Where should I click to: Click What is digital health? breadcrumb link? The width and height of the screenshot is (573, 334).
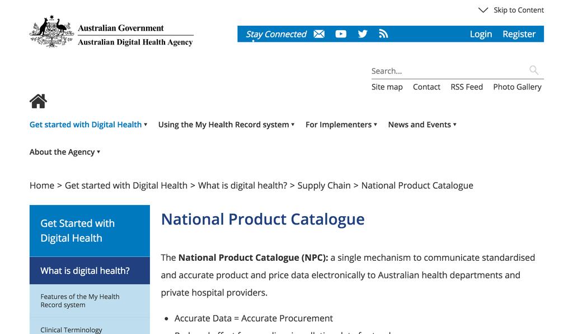243,185
